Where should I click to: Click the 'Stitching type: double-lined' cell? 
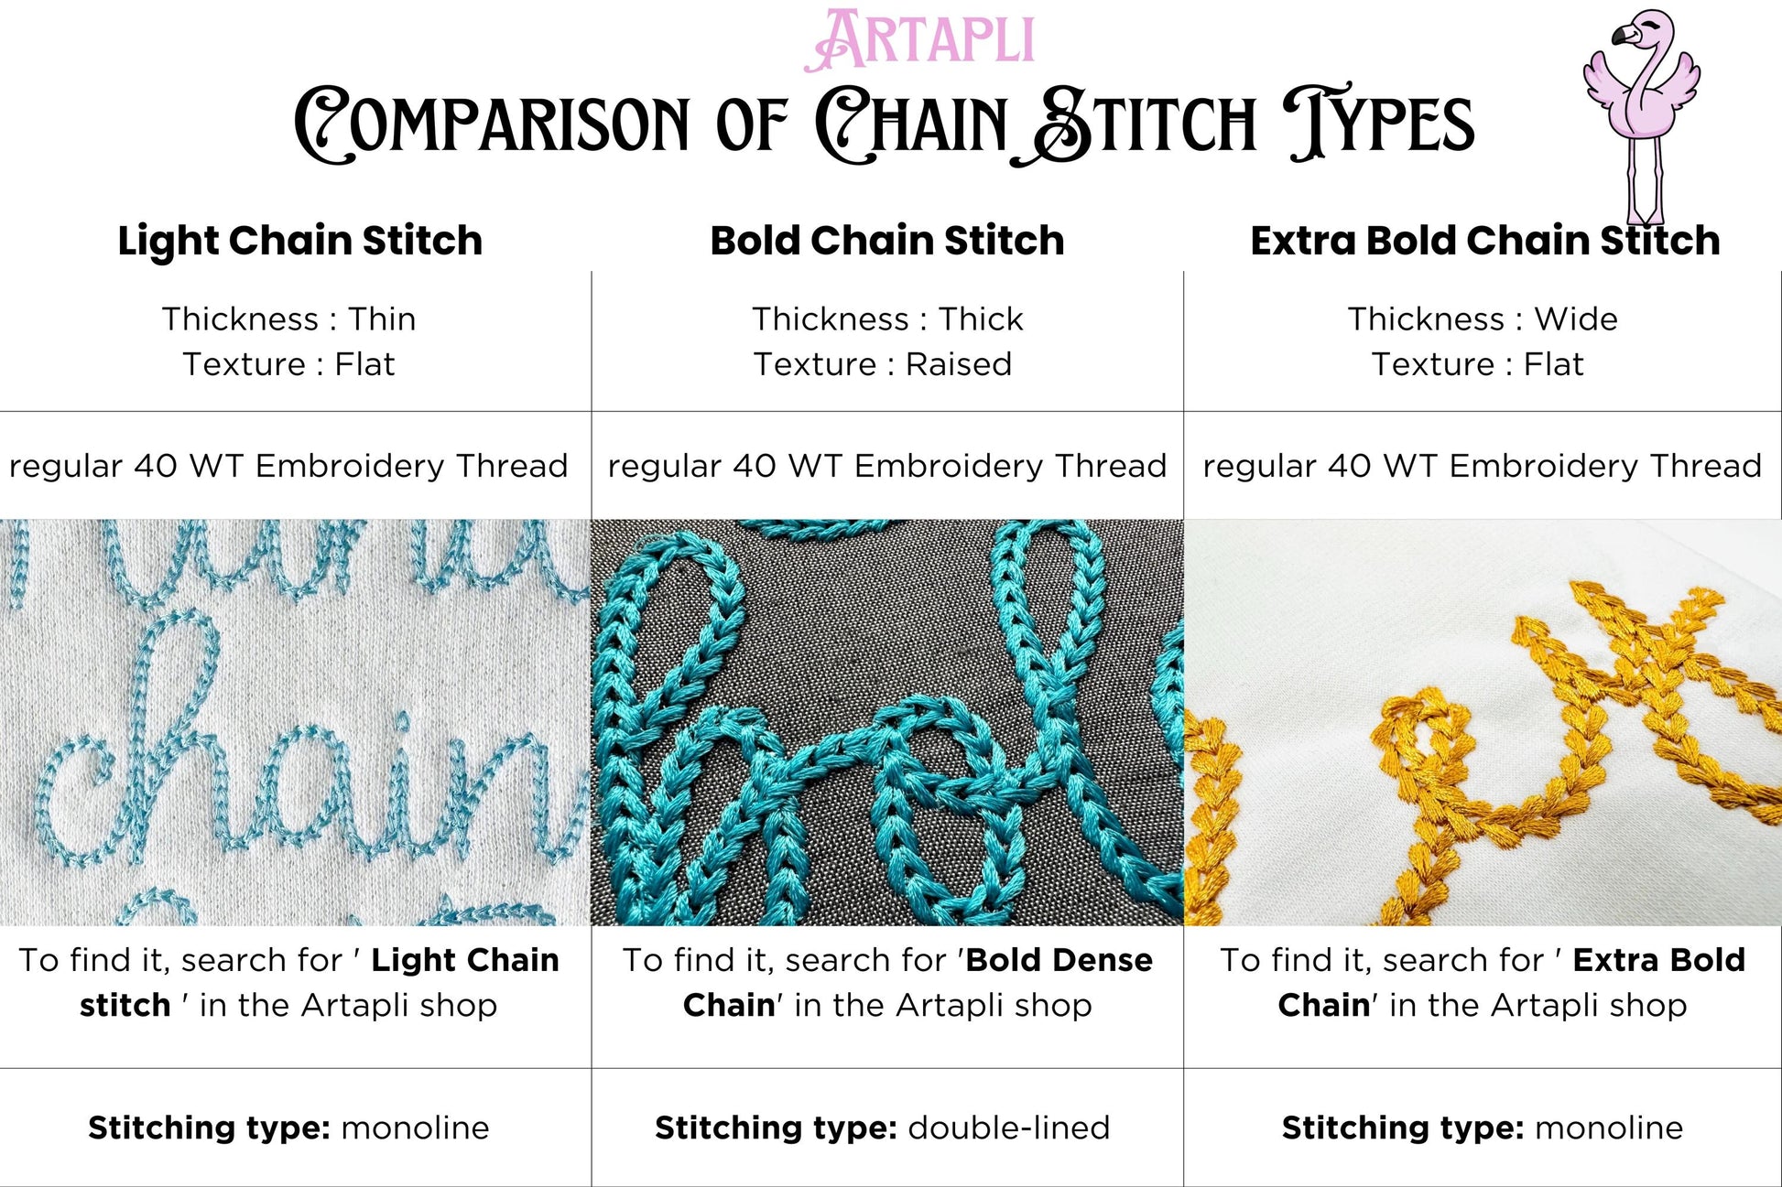(882, 1128)
